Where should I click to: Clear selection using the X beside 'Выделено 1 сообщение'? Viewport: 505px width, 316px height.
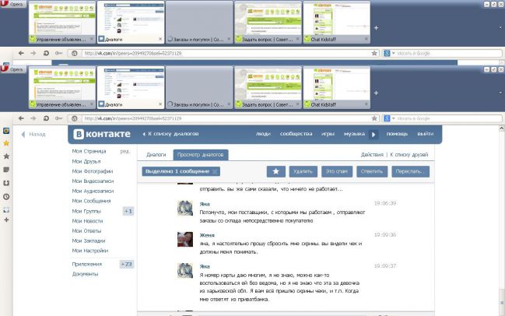coord(215,171)
